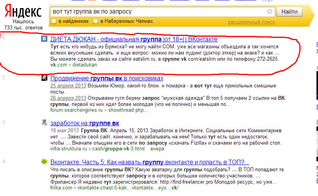The width and height of the screenshot is (318, 196).
Task: Click the favicon beside 'заработок на группе вк'
Action: click(x=44, y=123)
